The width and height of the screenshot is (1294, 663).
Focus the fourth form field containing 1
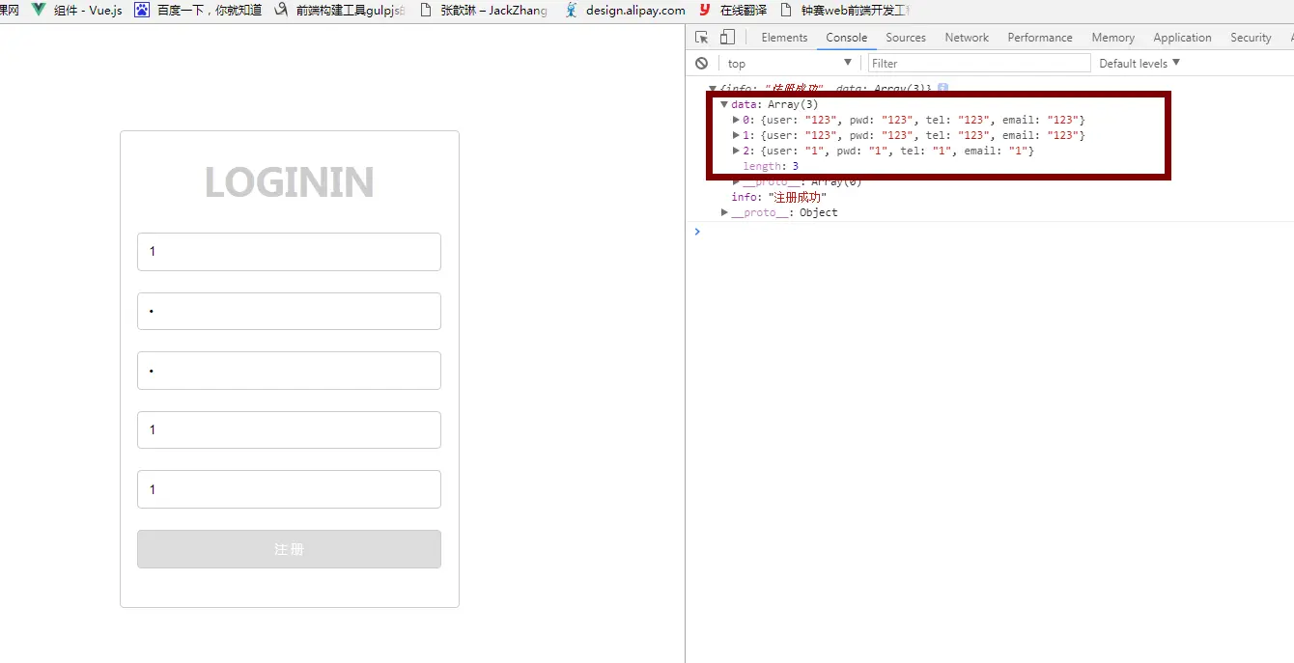click(x=289, y=430)
